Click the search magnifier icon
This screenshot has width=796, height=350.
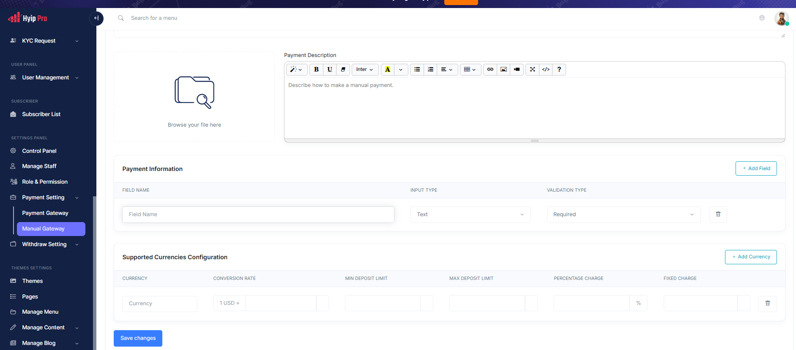[121, 18]
